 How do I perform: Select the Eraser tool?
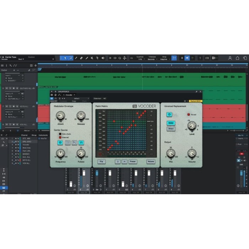[81, 58]
